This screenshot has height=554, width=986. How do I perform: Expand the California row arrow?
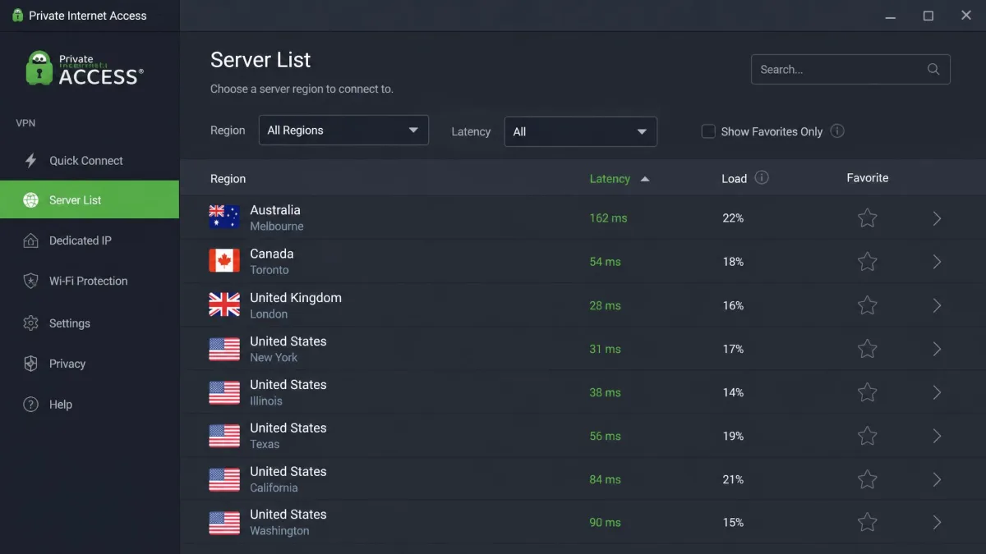937,479
